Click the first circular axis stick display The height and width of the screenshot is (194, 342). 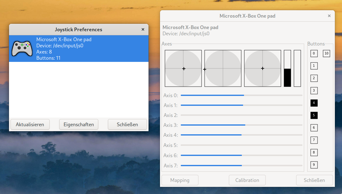click(183, 68)
